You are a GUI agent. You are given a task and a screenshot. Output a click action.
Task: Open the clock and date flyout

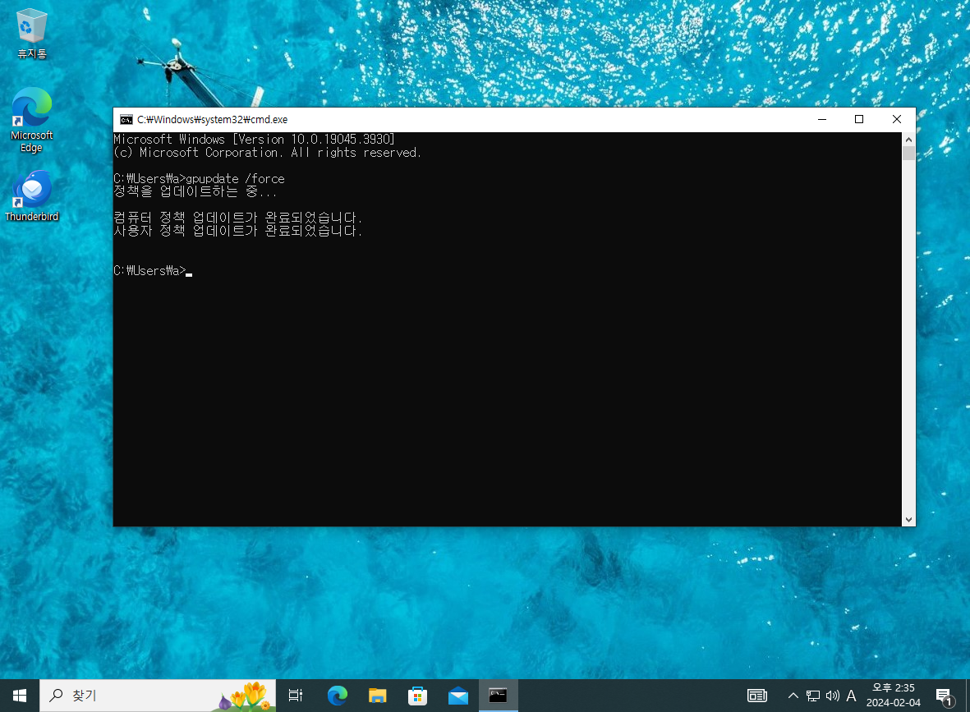[x=894, y=696]
